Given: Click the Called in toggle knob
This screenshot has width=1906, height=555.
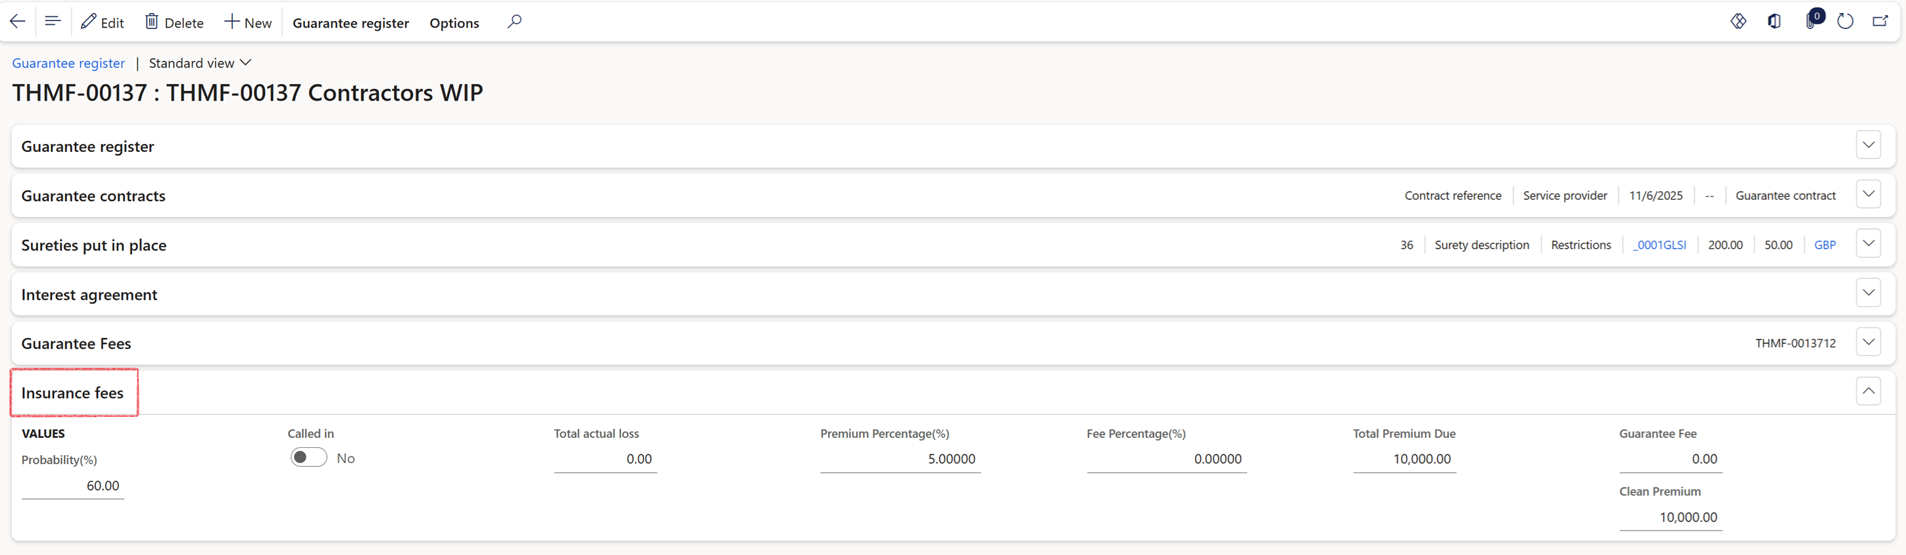Looking at the screenshot, I should 302,457.
